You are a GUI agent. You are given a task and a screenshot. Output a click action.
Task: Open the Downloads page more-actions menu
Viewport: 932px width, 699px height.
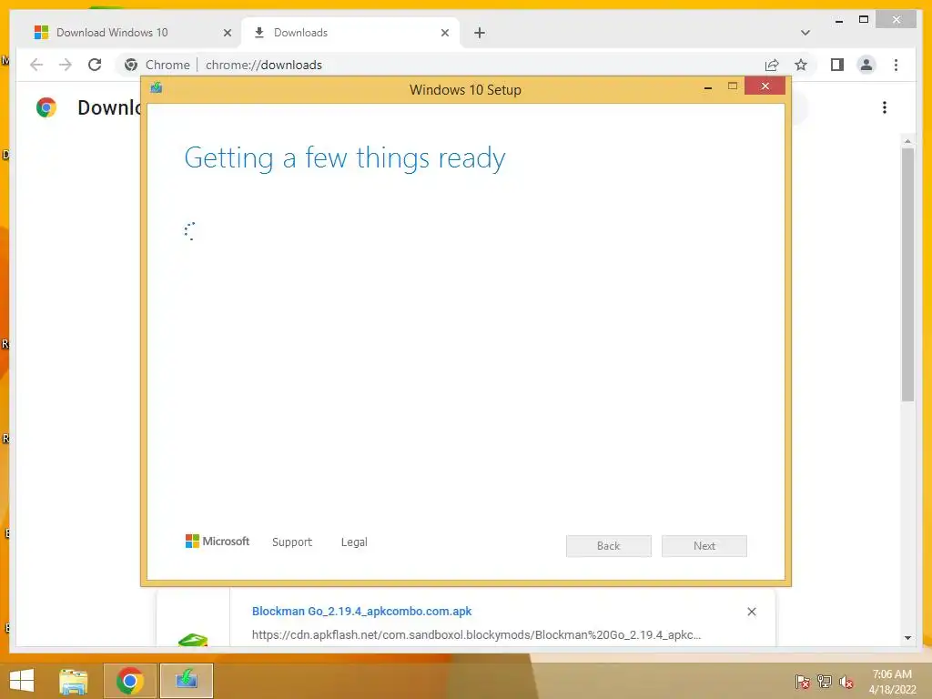click(885, 107)
